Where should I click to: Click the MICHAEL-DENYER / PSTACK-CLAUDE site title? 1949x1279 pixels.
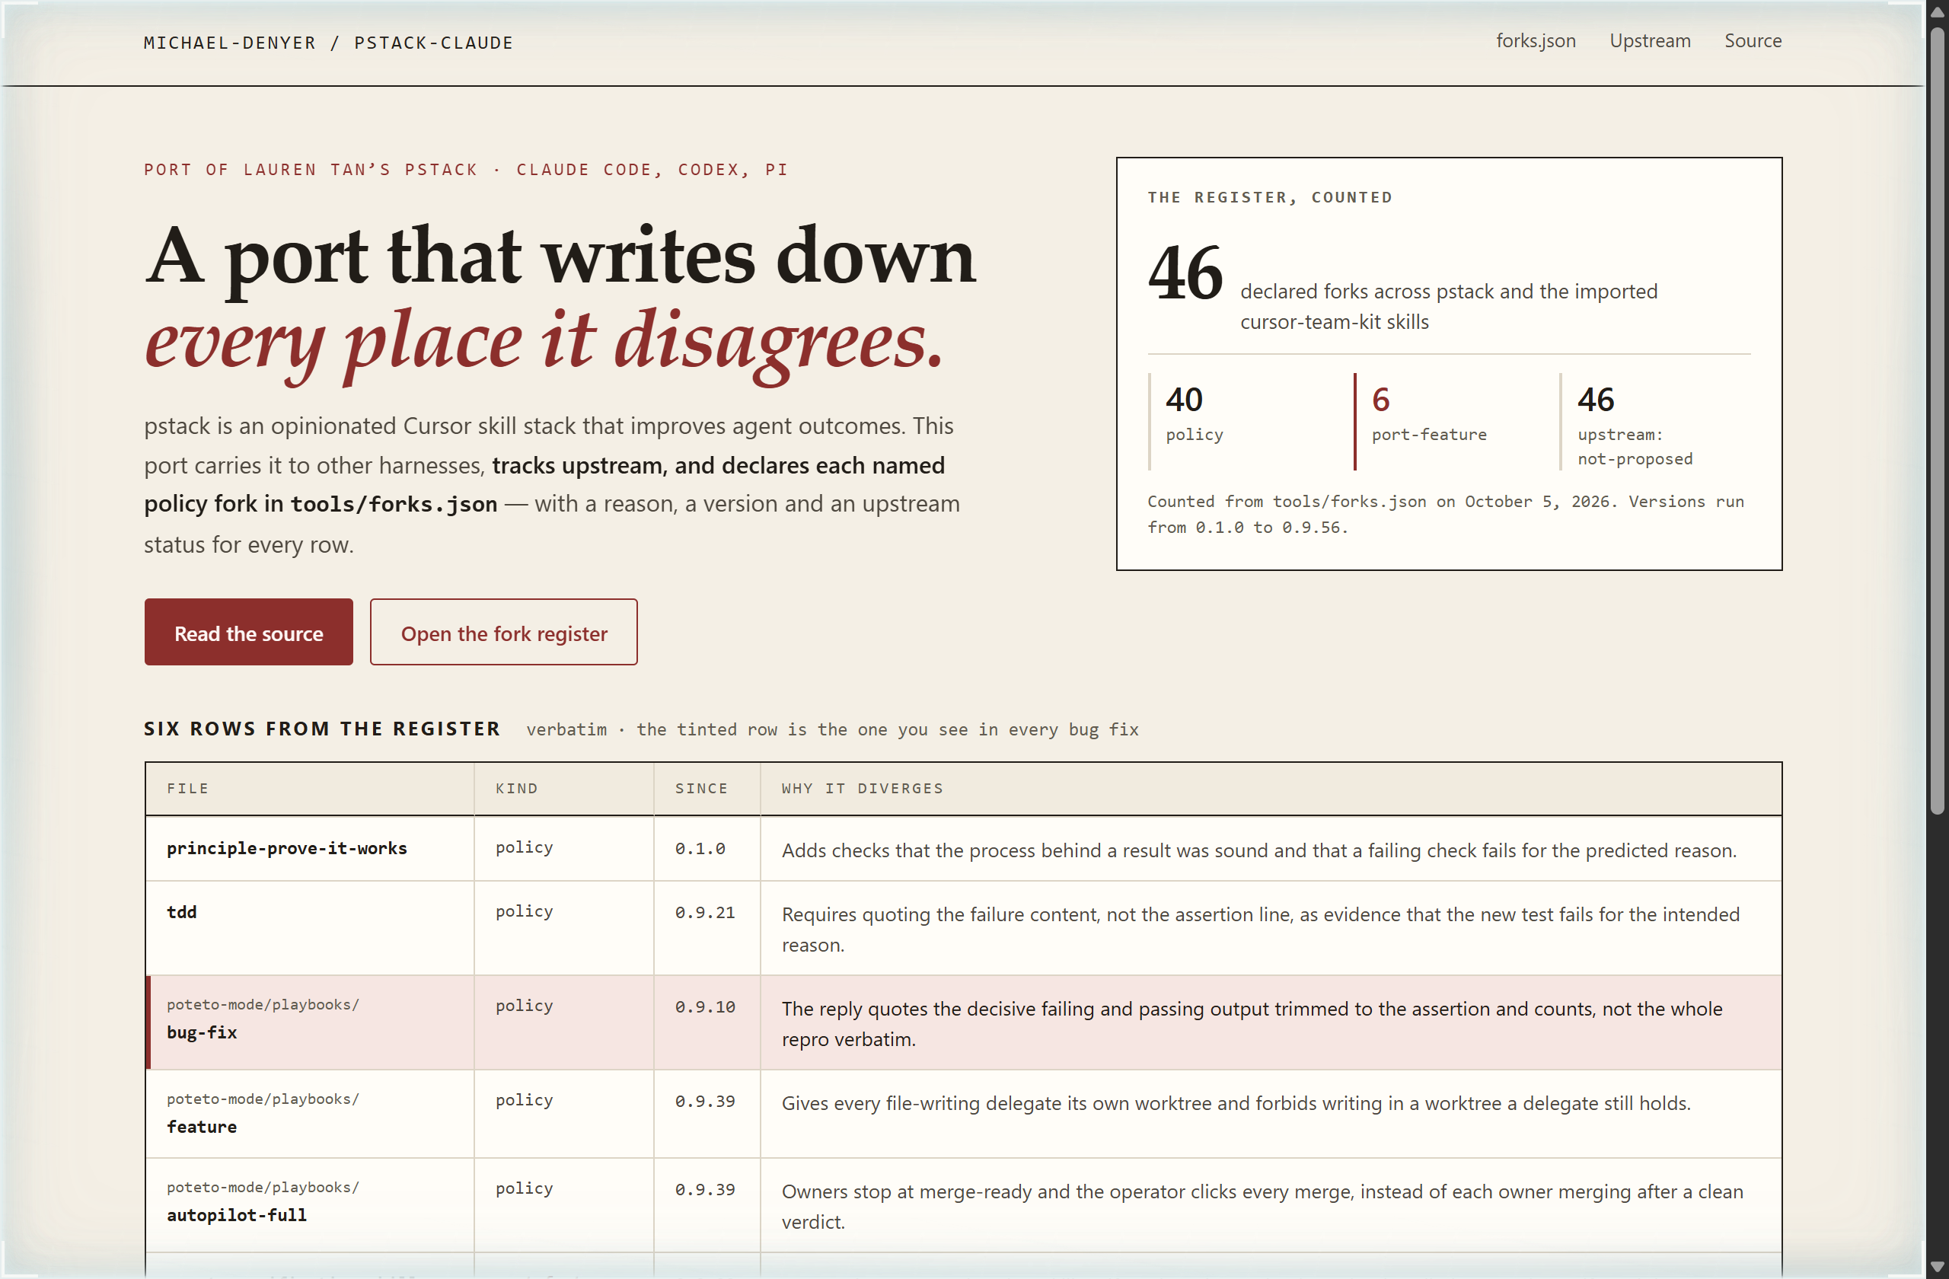pyautogui.click(x=328, y=43)
